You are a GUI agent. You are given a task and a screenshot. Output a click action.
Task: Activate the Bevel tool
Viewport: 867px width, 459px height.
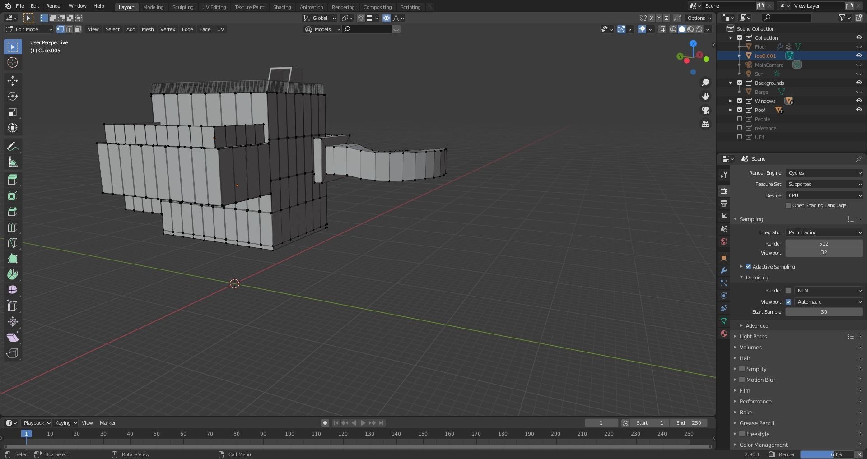[13, 212]
